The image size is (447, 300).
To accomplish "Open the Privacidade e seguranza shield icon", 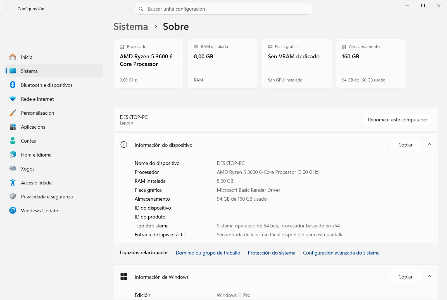I will coord(13,196).
